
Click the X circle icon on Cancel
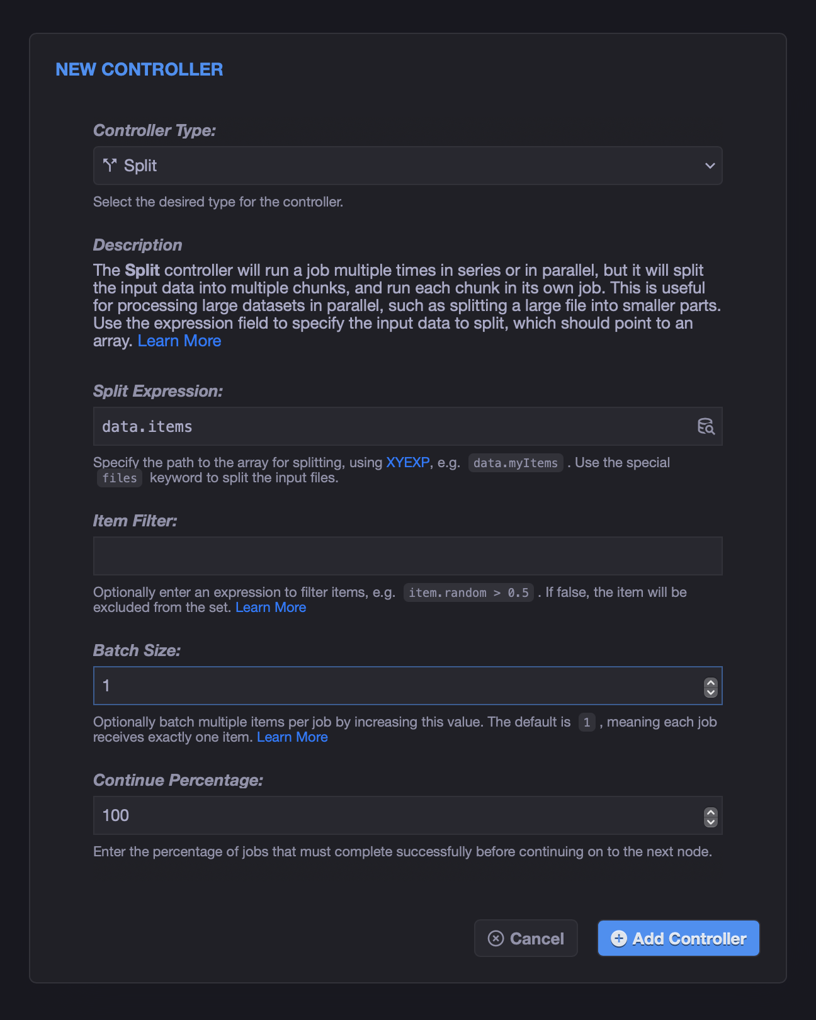496,938
